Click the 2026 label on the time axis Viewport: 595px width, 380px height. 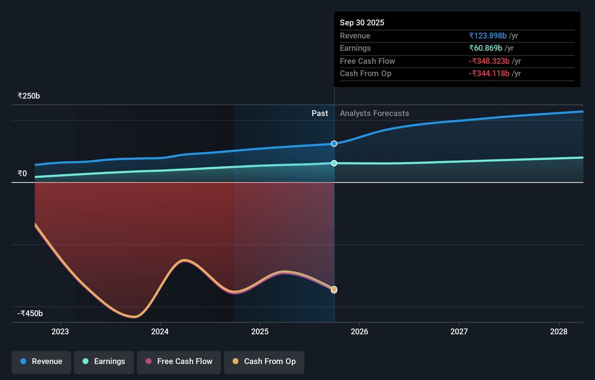pyautogui.click(x=359, y=331)
